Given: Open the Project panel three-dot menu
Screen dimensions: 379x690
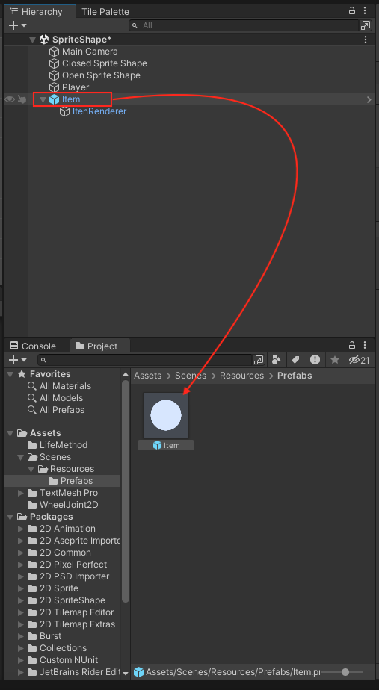Looking at the screenshot, I should click(x=365, y=344).
